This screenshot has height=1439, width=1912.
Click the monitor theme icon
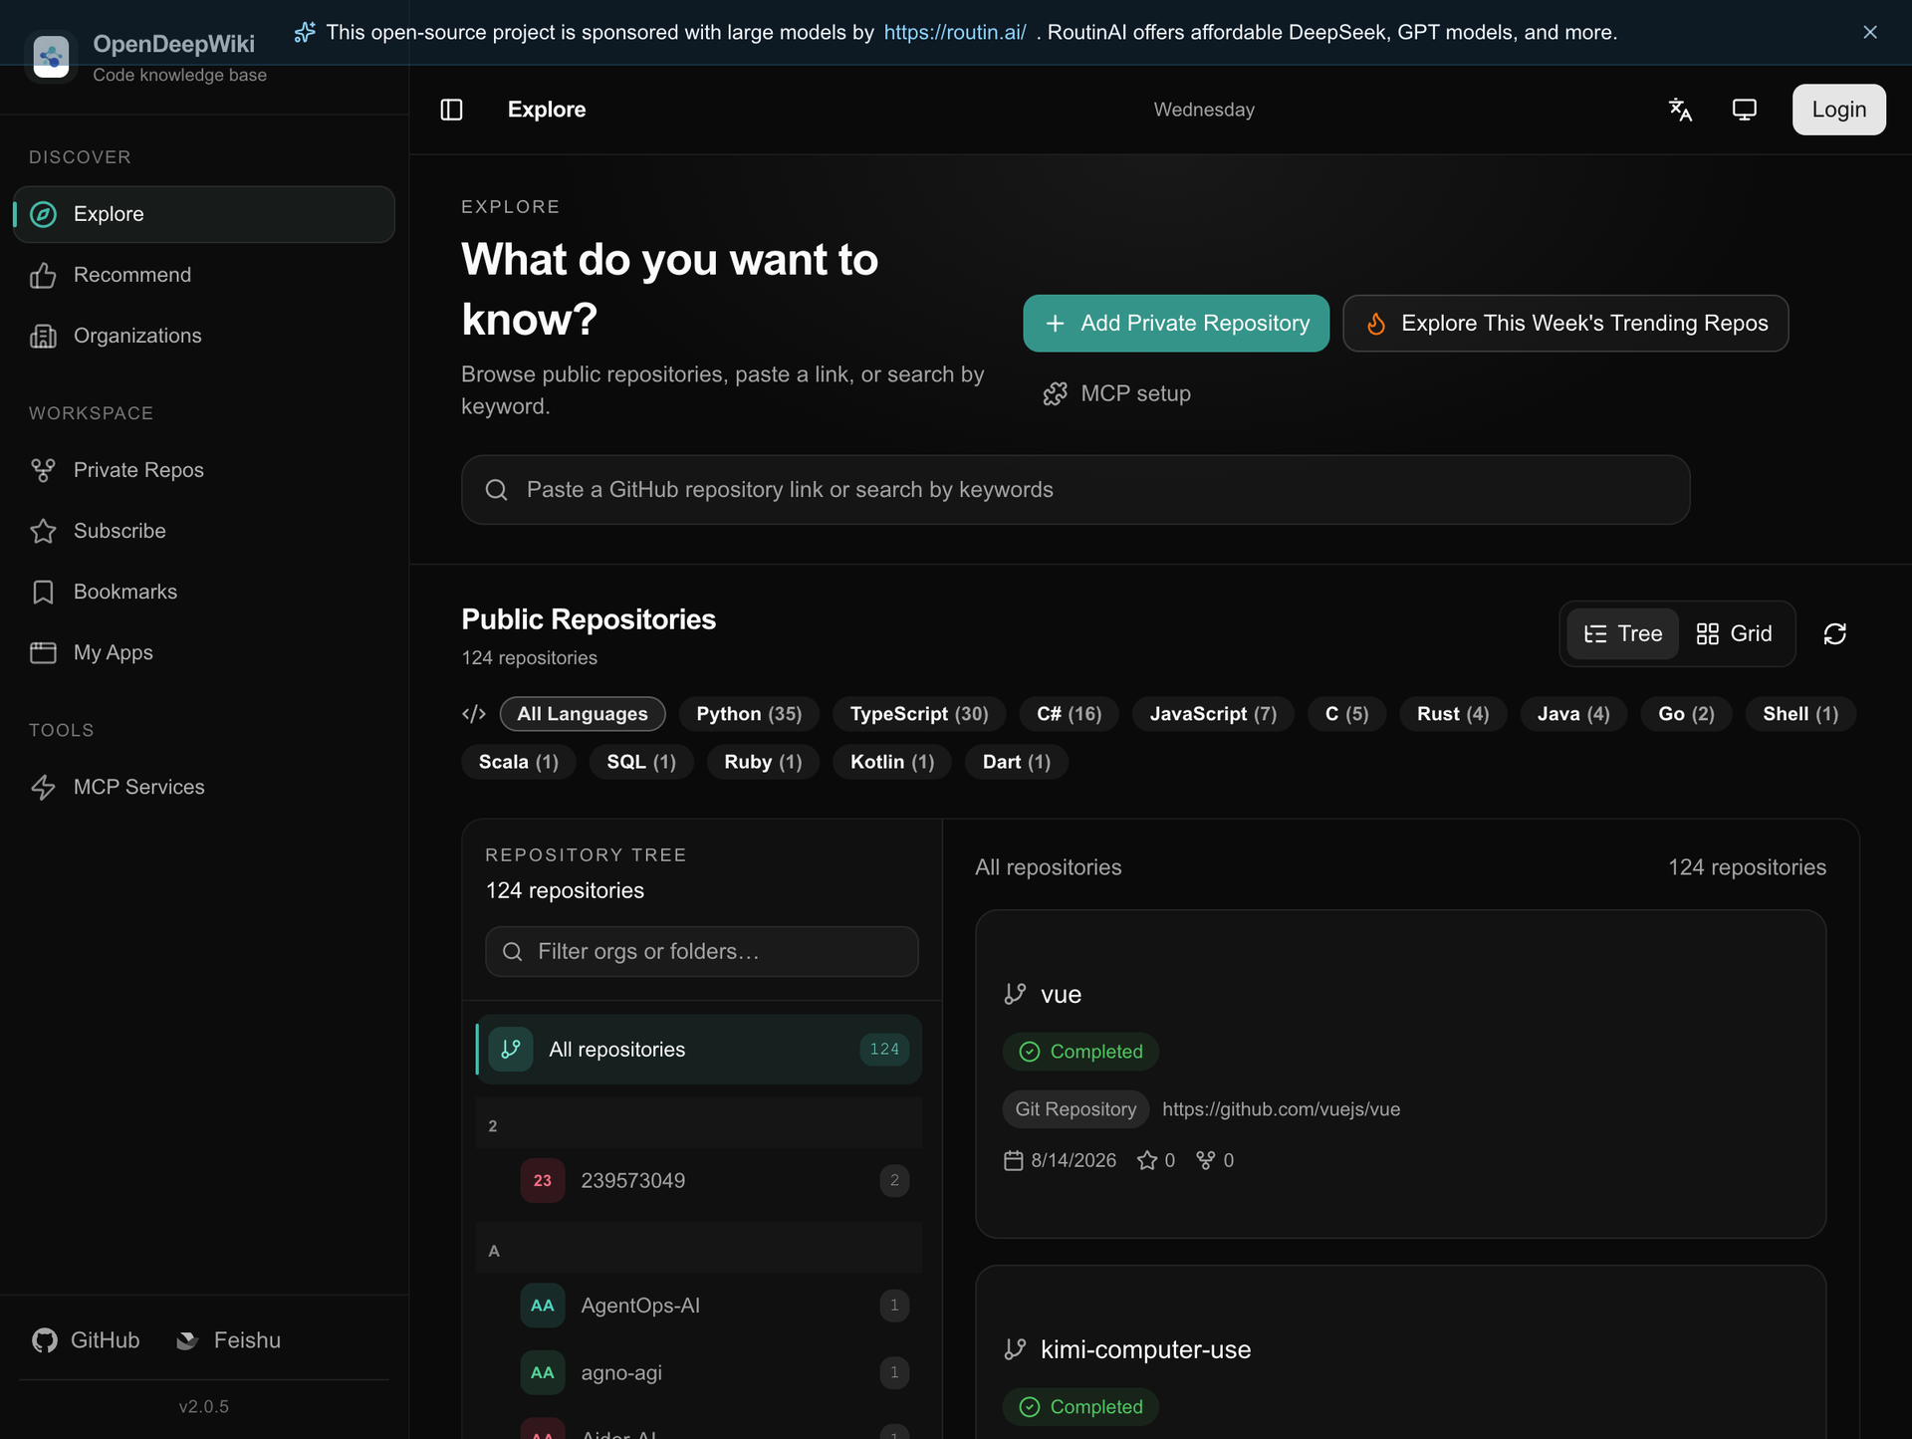pos(1744,110)
